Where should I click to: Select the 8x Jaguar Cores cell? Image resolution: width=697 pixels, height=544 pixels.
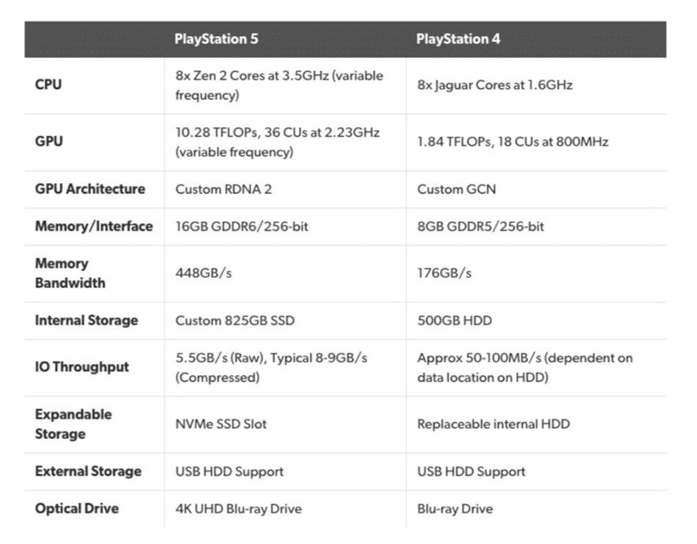pyautogui.click(x=494, y=85)
